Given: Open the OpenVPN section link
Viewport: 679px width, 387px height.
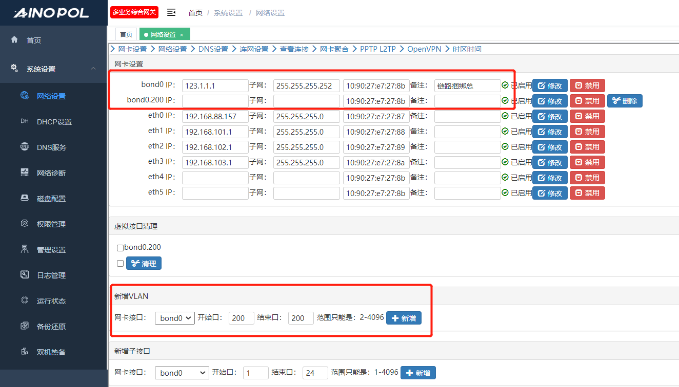Looking at the screenshot, I should (424, 49).
